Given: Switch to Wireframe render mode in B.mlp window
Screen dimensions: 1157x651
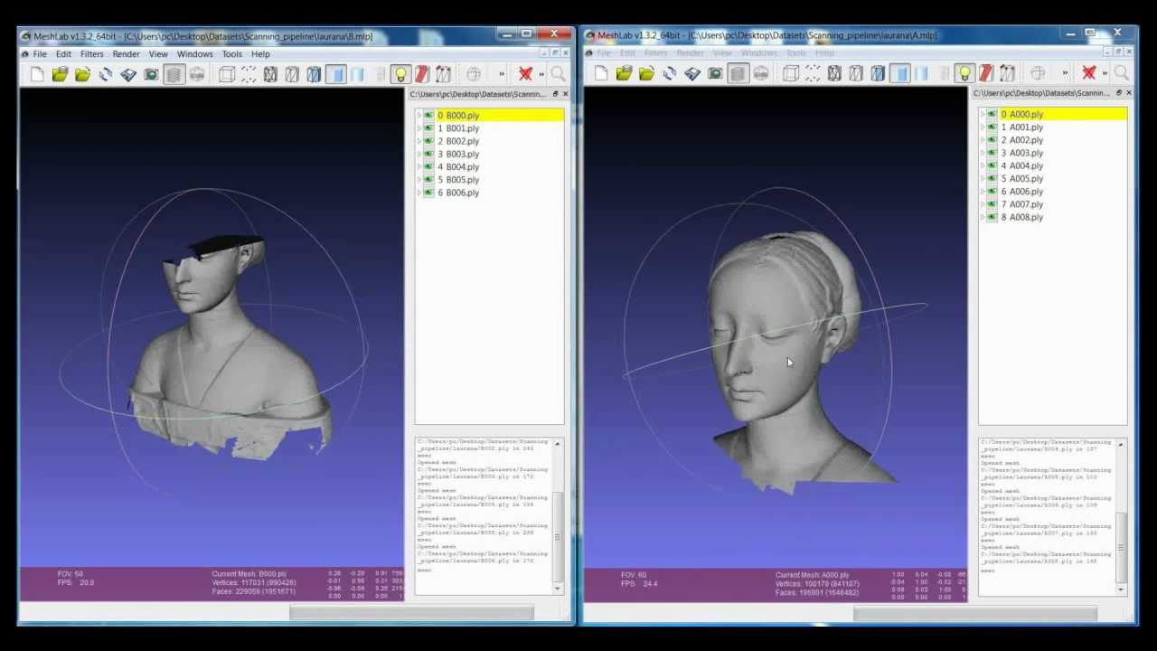Looking at the screenshot, I should pos(270,74).
